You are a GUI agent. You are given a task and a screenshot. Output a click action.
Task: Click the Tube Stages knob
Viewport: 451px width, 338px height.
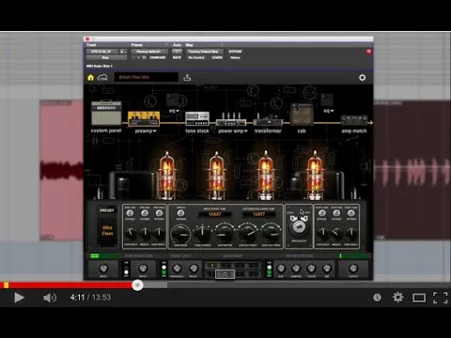[x=202, y=233]
